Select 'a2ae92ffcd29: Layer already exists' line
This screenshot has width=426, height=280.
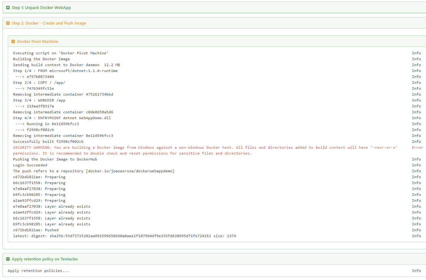pyautogui.click(x=52, y=212)
